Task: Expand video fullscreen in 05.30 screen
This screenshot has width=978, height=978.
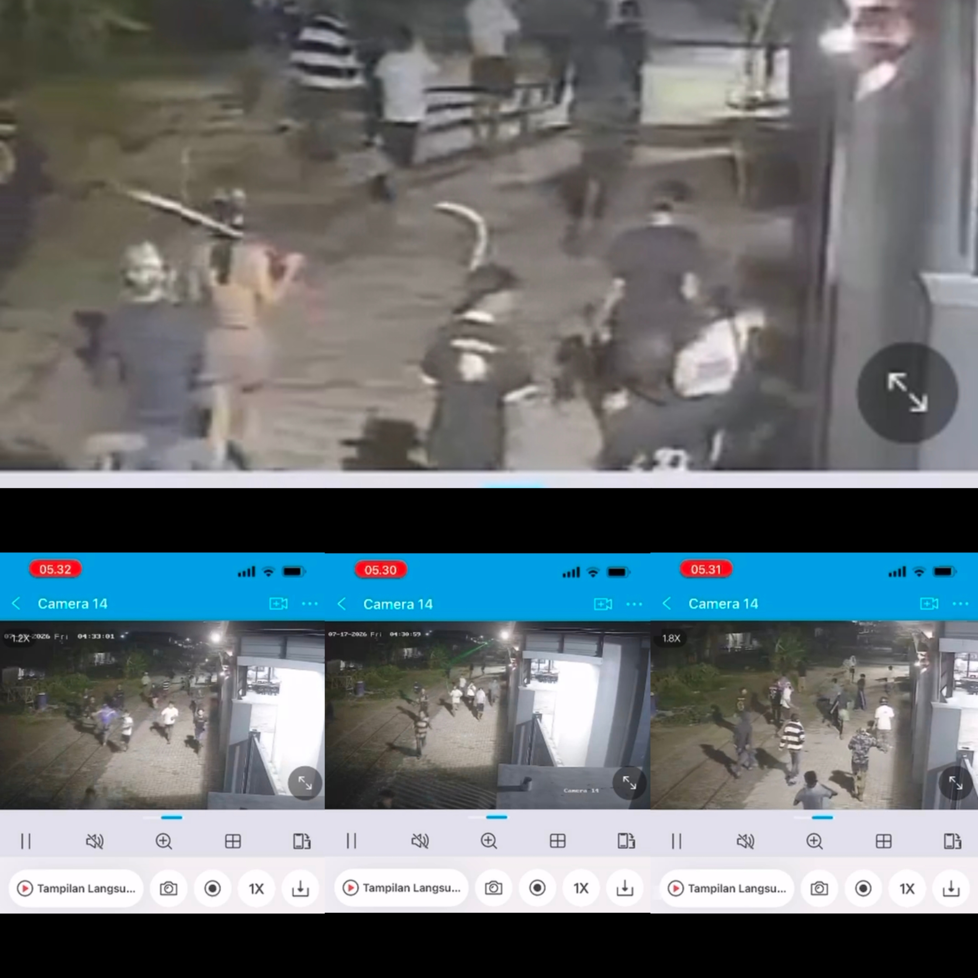Action: click(x=629, y=783)
